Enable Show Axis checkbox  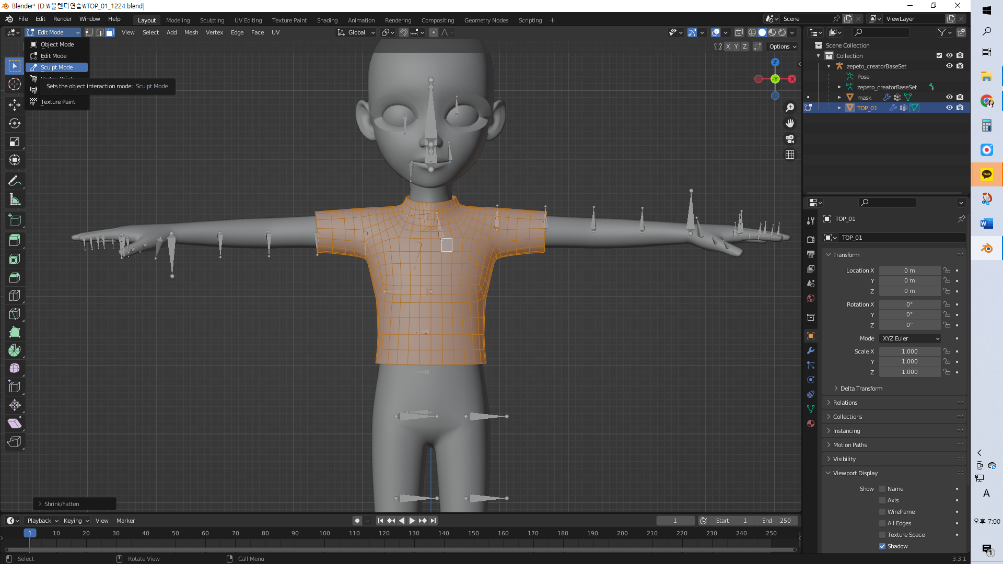882,500
